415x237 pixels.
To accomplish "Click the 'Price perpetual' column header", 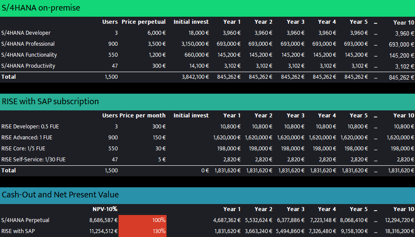I will [144, 22].
